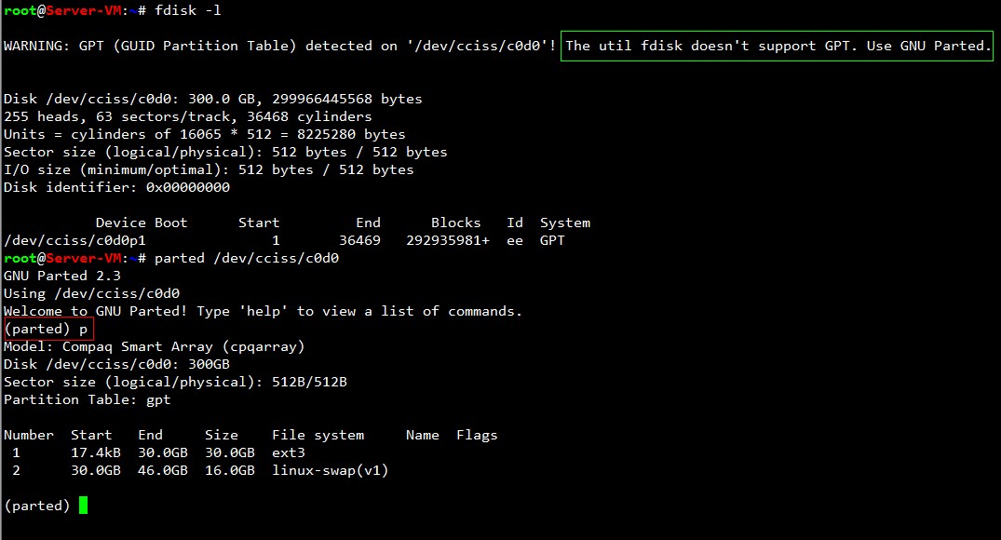Click the ext3 file system entry
The image size is (1001, 540).
pos(289,452)
